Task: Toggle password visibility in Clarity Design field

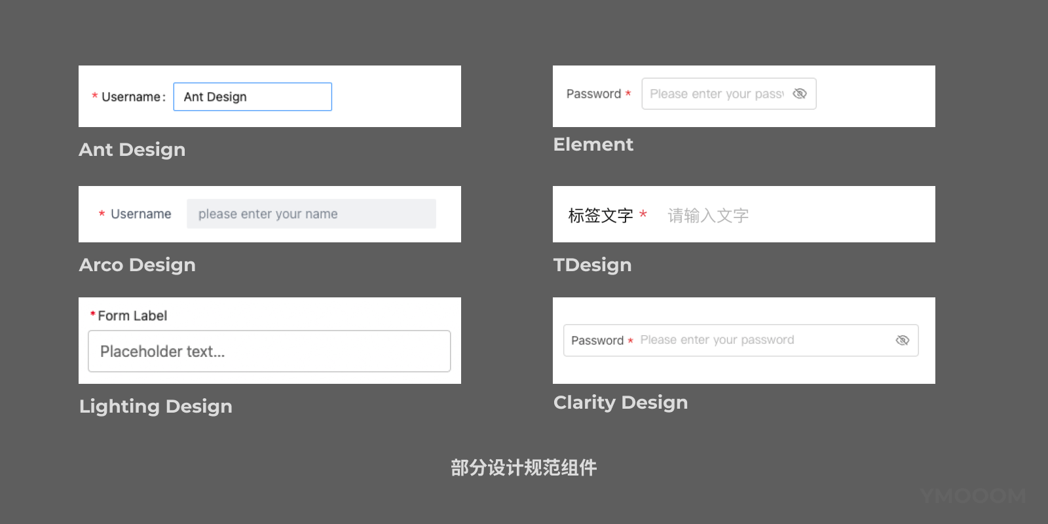Action: pos(902,340)
